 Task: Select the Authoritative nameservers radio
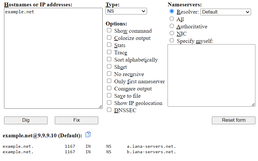click(x=172, y=26)
